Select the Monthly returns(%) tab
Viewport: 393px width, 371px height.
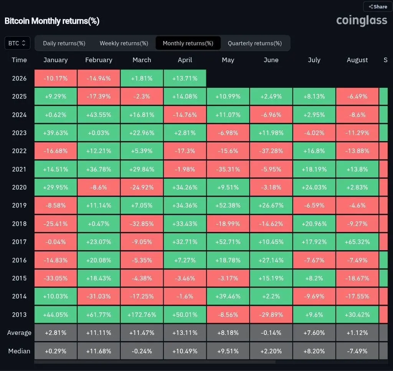(x=188, y=43)
